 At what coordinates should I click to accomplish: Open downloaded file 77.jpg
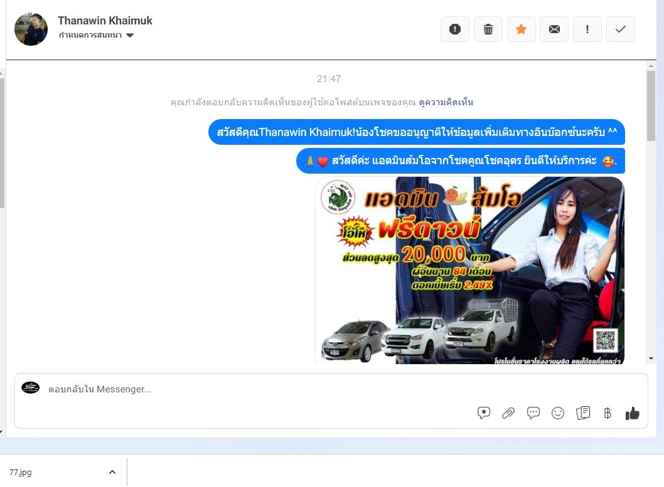pyautogui.click(x=21, y=472)
